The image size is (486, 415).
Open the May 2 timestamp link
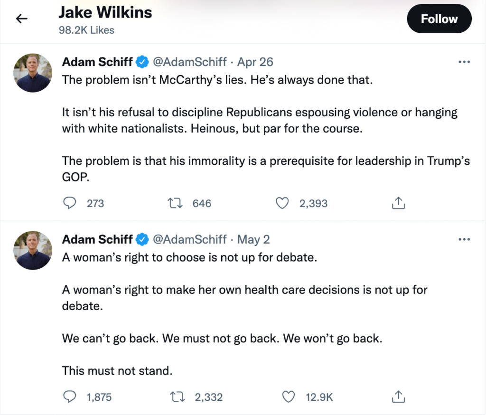(x=253, y=239)
